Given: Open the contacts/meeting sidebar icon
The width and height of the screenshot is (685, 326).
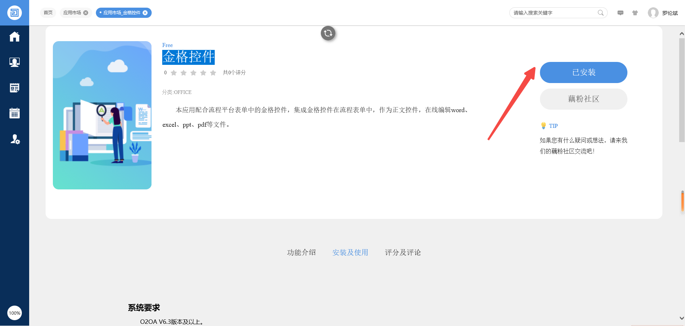Looking at the screenshot, I should click(15, 62).
